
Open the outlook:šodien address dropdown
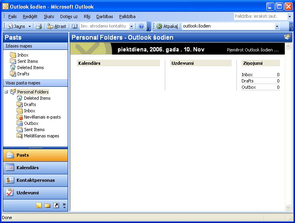pos(277,26)
